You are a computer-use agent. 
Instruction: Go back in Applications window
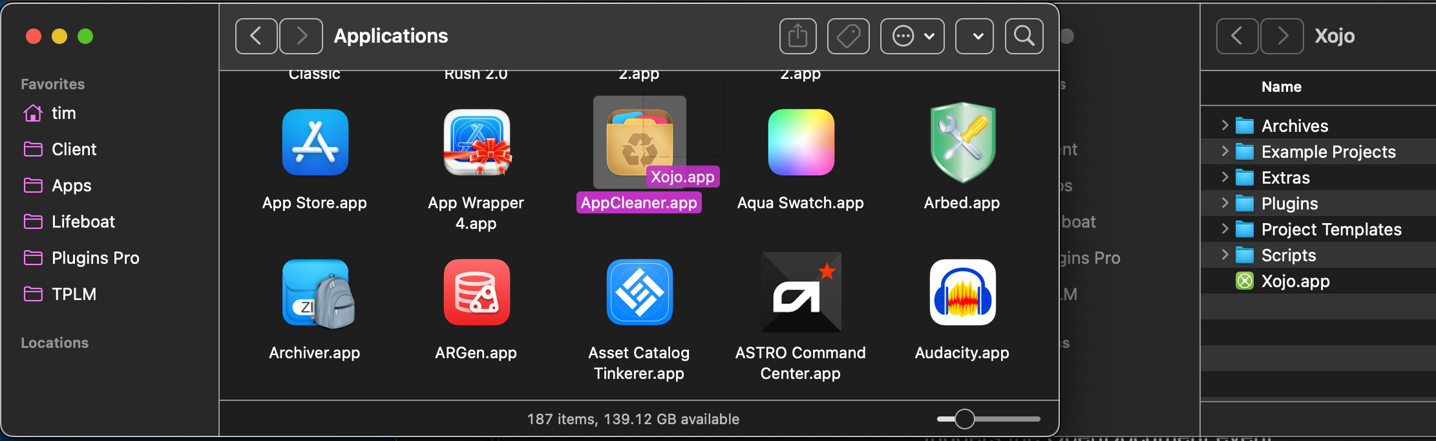(x=257, y=36)
